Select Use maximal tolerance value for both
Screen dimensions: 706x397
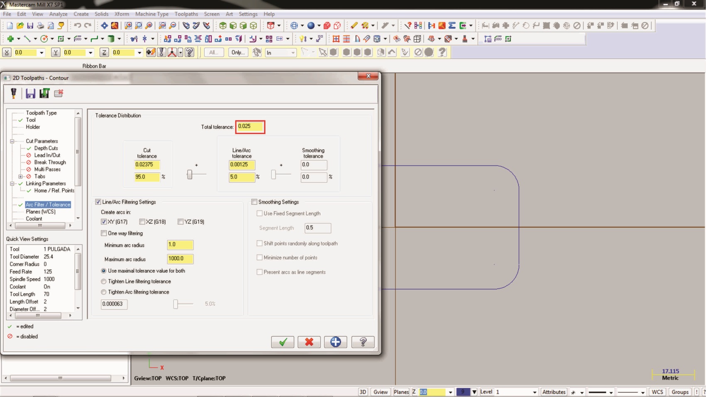[x=104, y=271]
